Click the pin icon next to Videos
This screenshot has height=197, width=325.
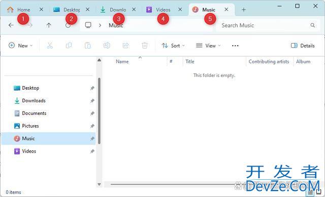92,151
